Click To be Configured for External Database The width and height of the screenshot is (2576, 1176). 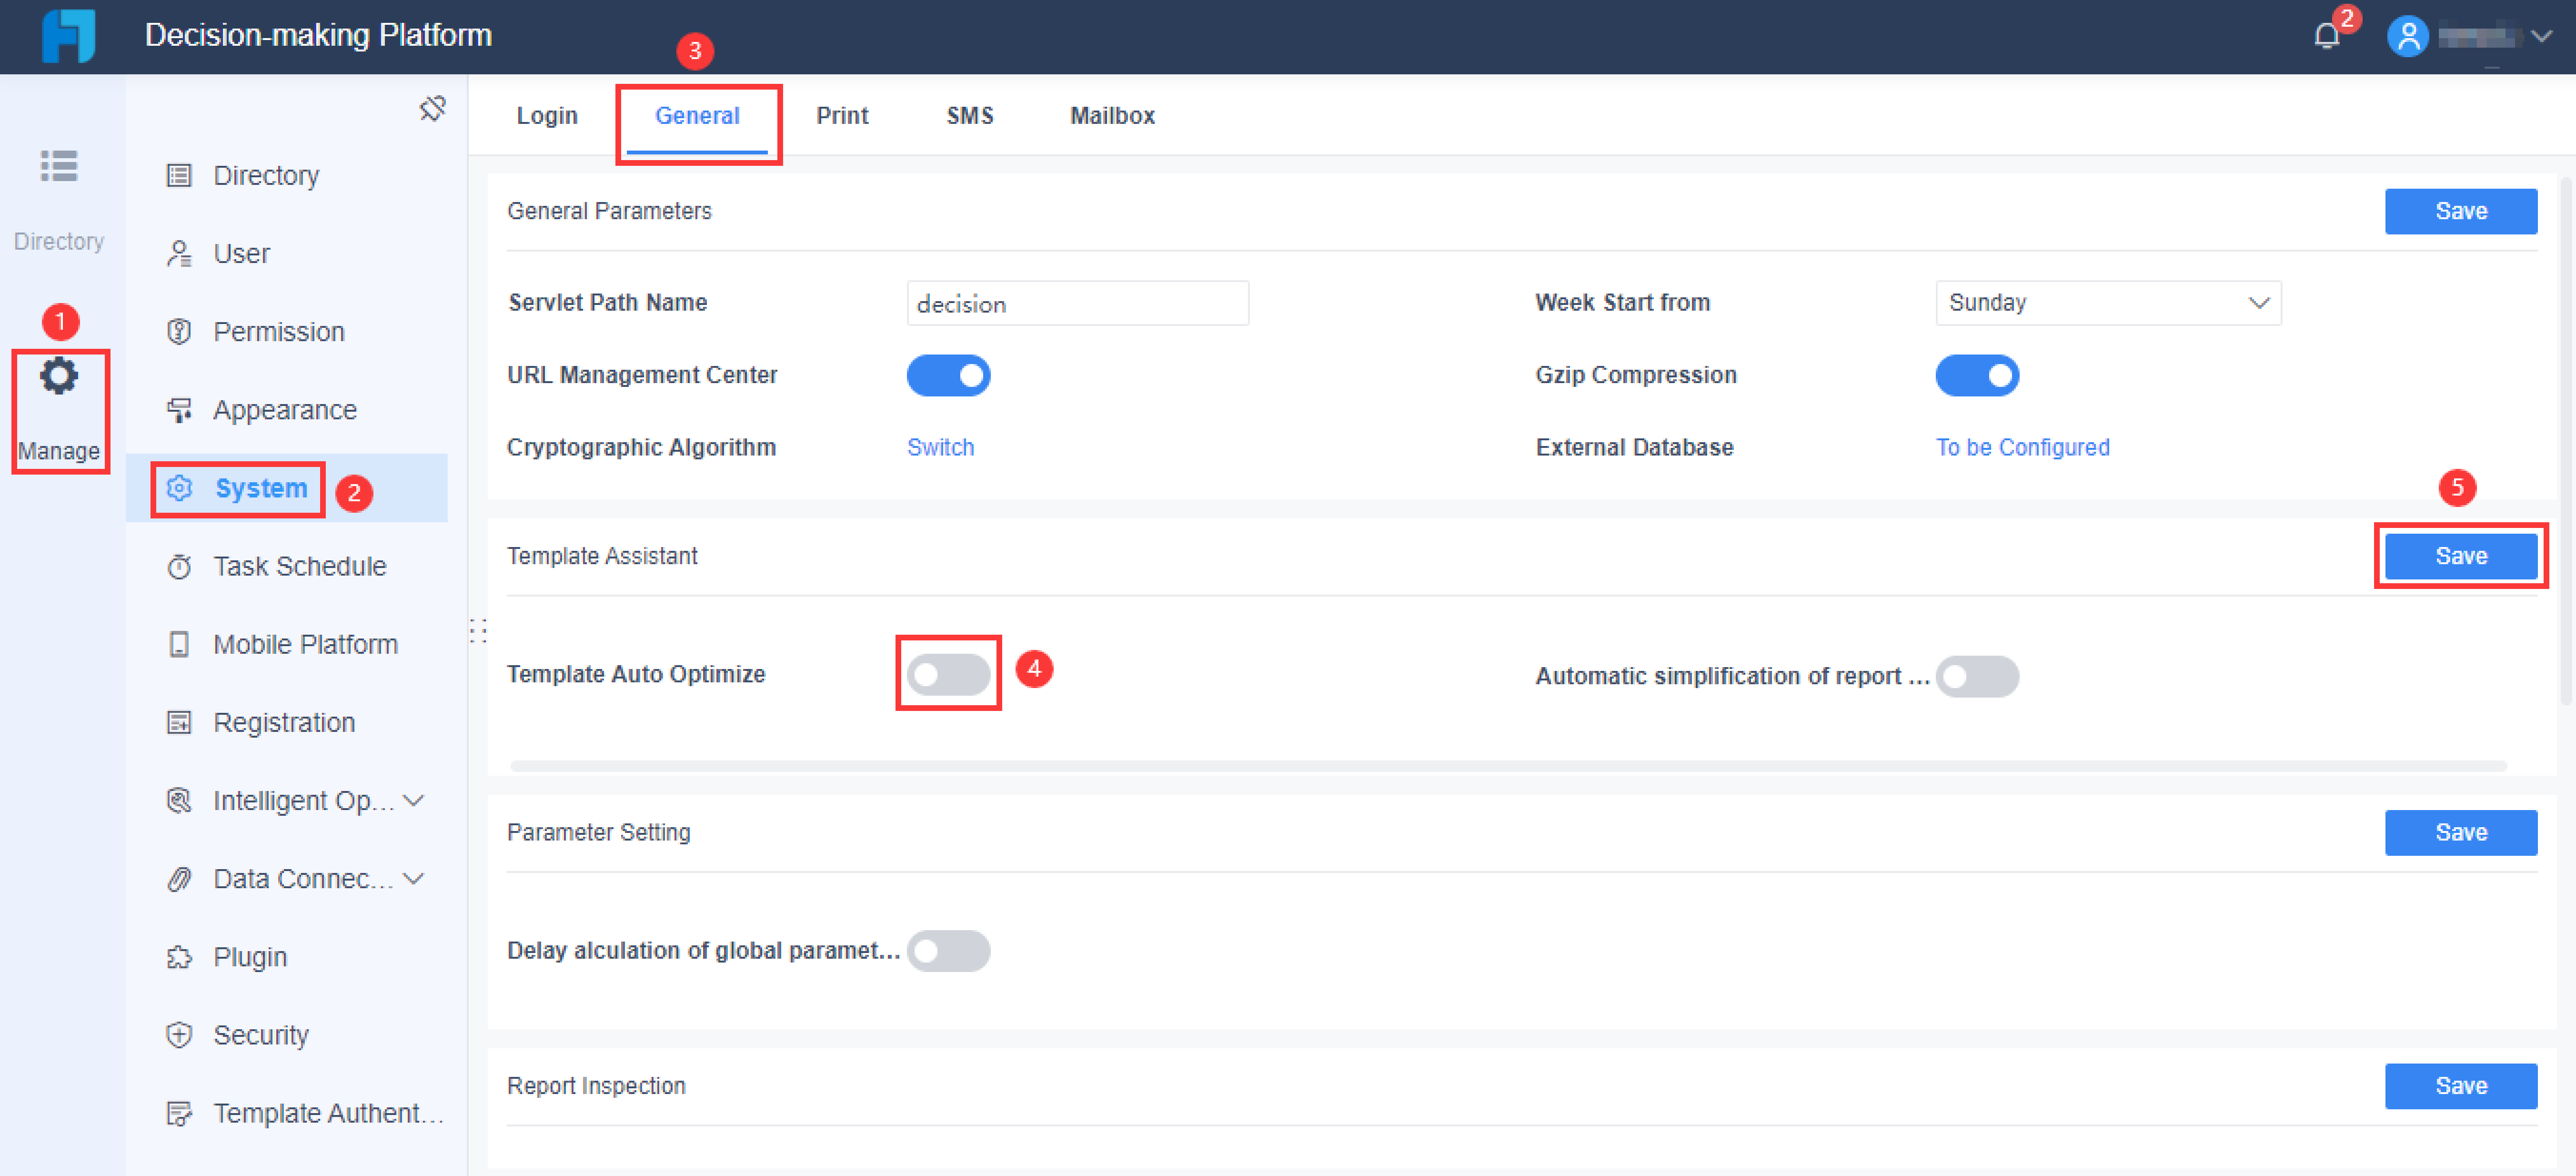[x=2022, y=447]
